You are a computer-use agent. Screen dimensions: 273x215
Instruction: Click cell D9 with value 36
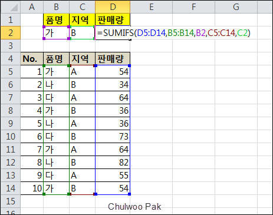(x=113, y=124)
